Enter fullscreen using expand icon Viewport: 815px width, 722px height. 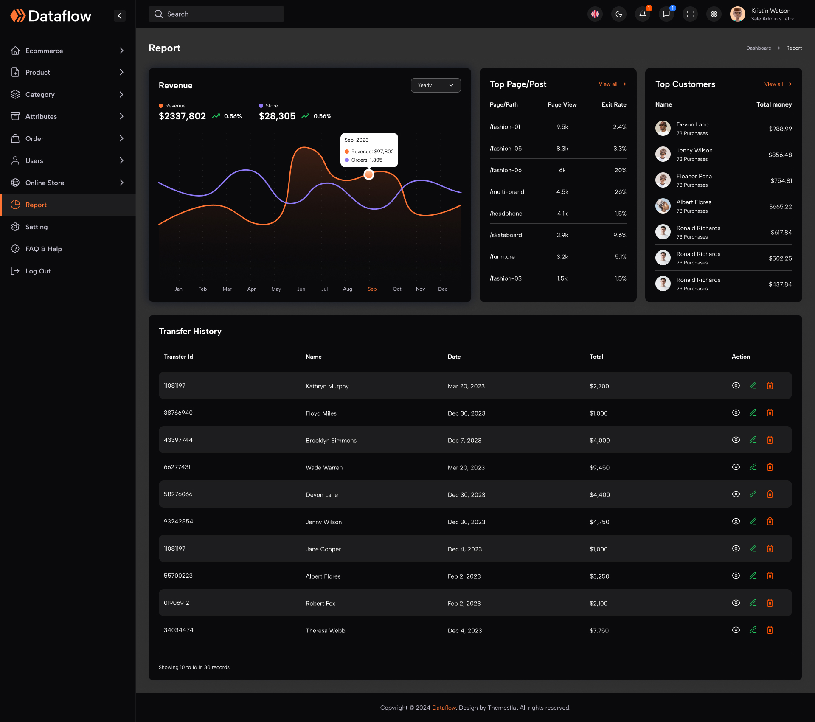[690, 14]
